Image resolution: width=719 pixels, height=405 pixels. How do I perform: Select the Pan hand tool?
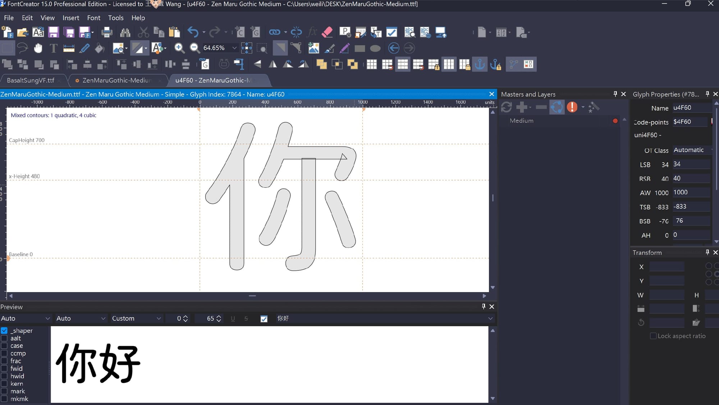coord(38,48)
